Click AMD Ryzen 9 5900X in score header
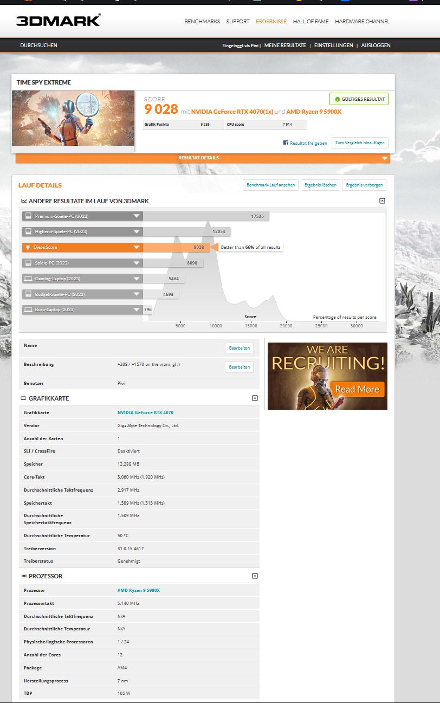 tap(314, 112)
